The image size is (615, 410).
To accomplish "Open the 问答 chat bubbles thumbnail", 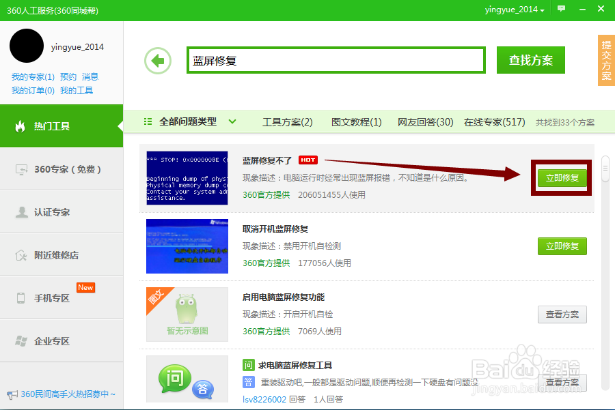I will 187,379.
